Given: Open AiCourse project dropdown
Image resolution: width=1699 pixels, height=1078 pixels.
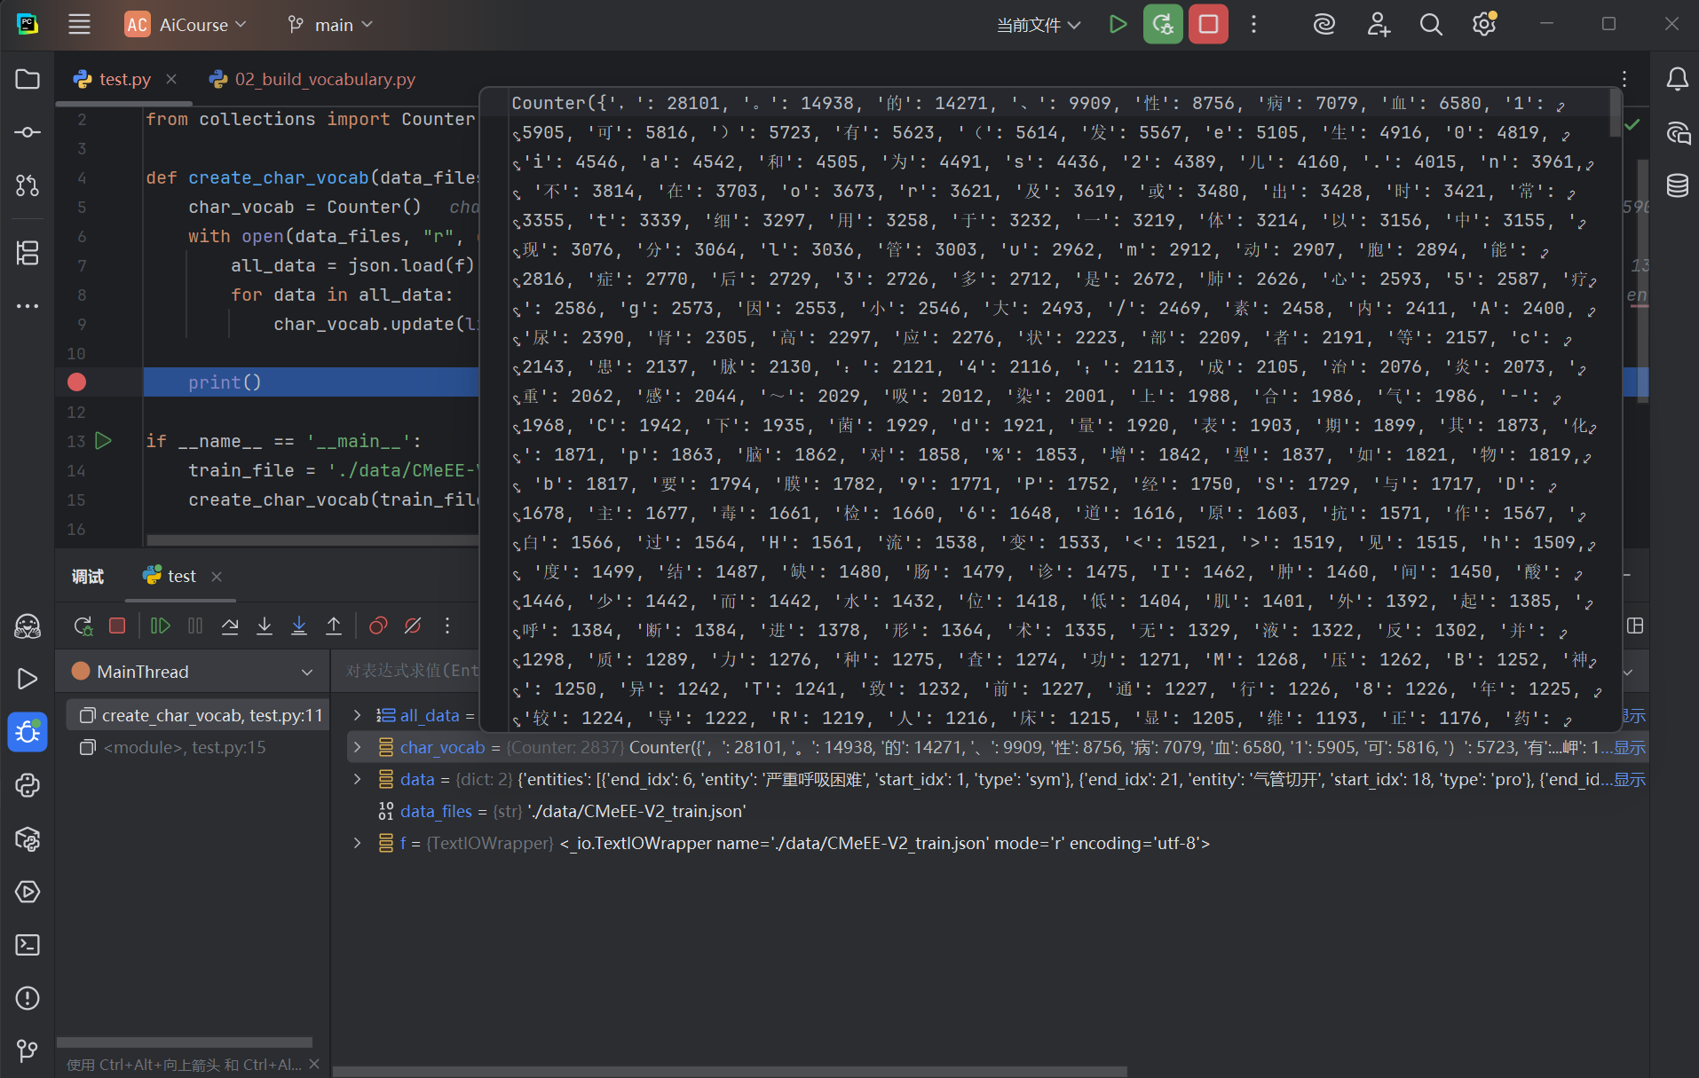Looking at the screenshot, I should point(185,25).
